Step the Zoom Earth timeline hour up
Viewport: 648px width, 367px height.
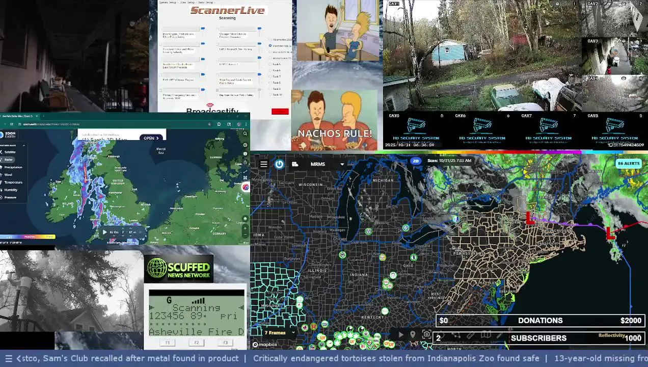click(x=123, y=228)
